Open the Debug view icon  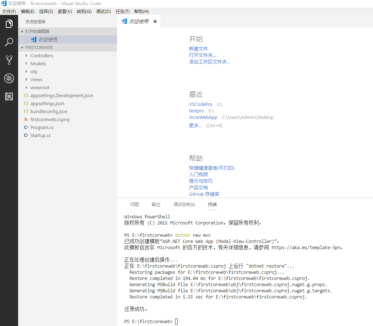(9, 78)
